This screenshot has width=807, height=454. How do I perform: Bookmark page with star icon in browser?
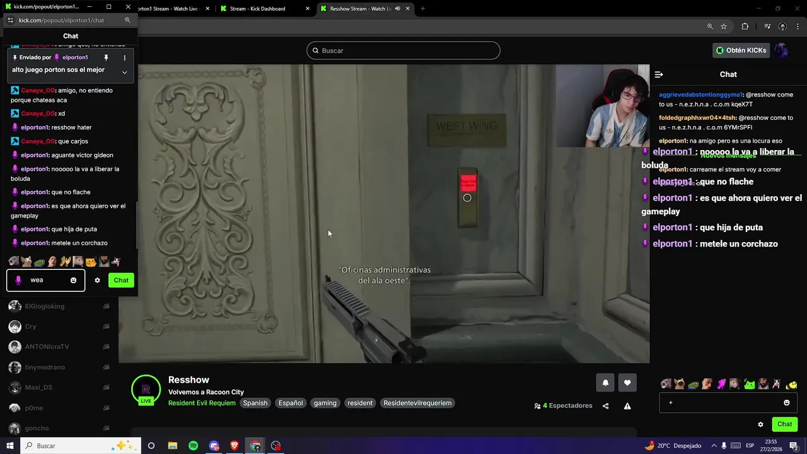(724, 26)
